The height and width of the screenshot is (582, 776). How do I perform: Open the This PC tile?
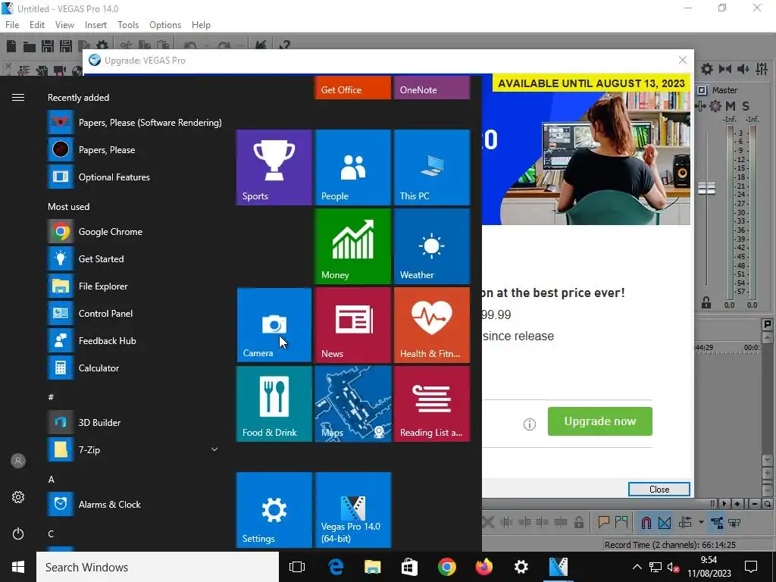[x=431, y=167]
